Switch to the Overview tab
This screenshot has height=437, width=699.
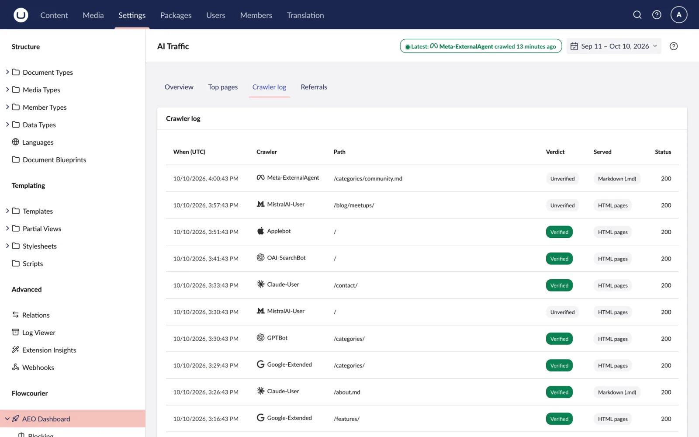[179, 87]
